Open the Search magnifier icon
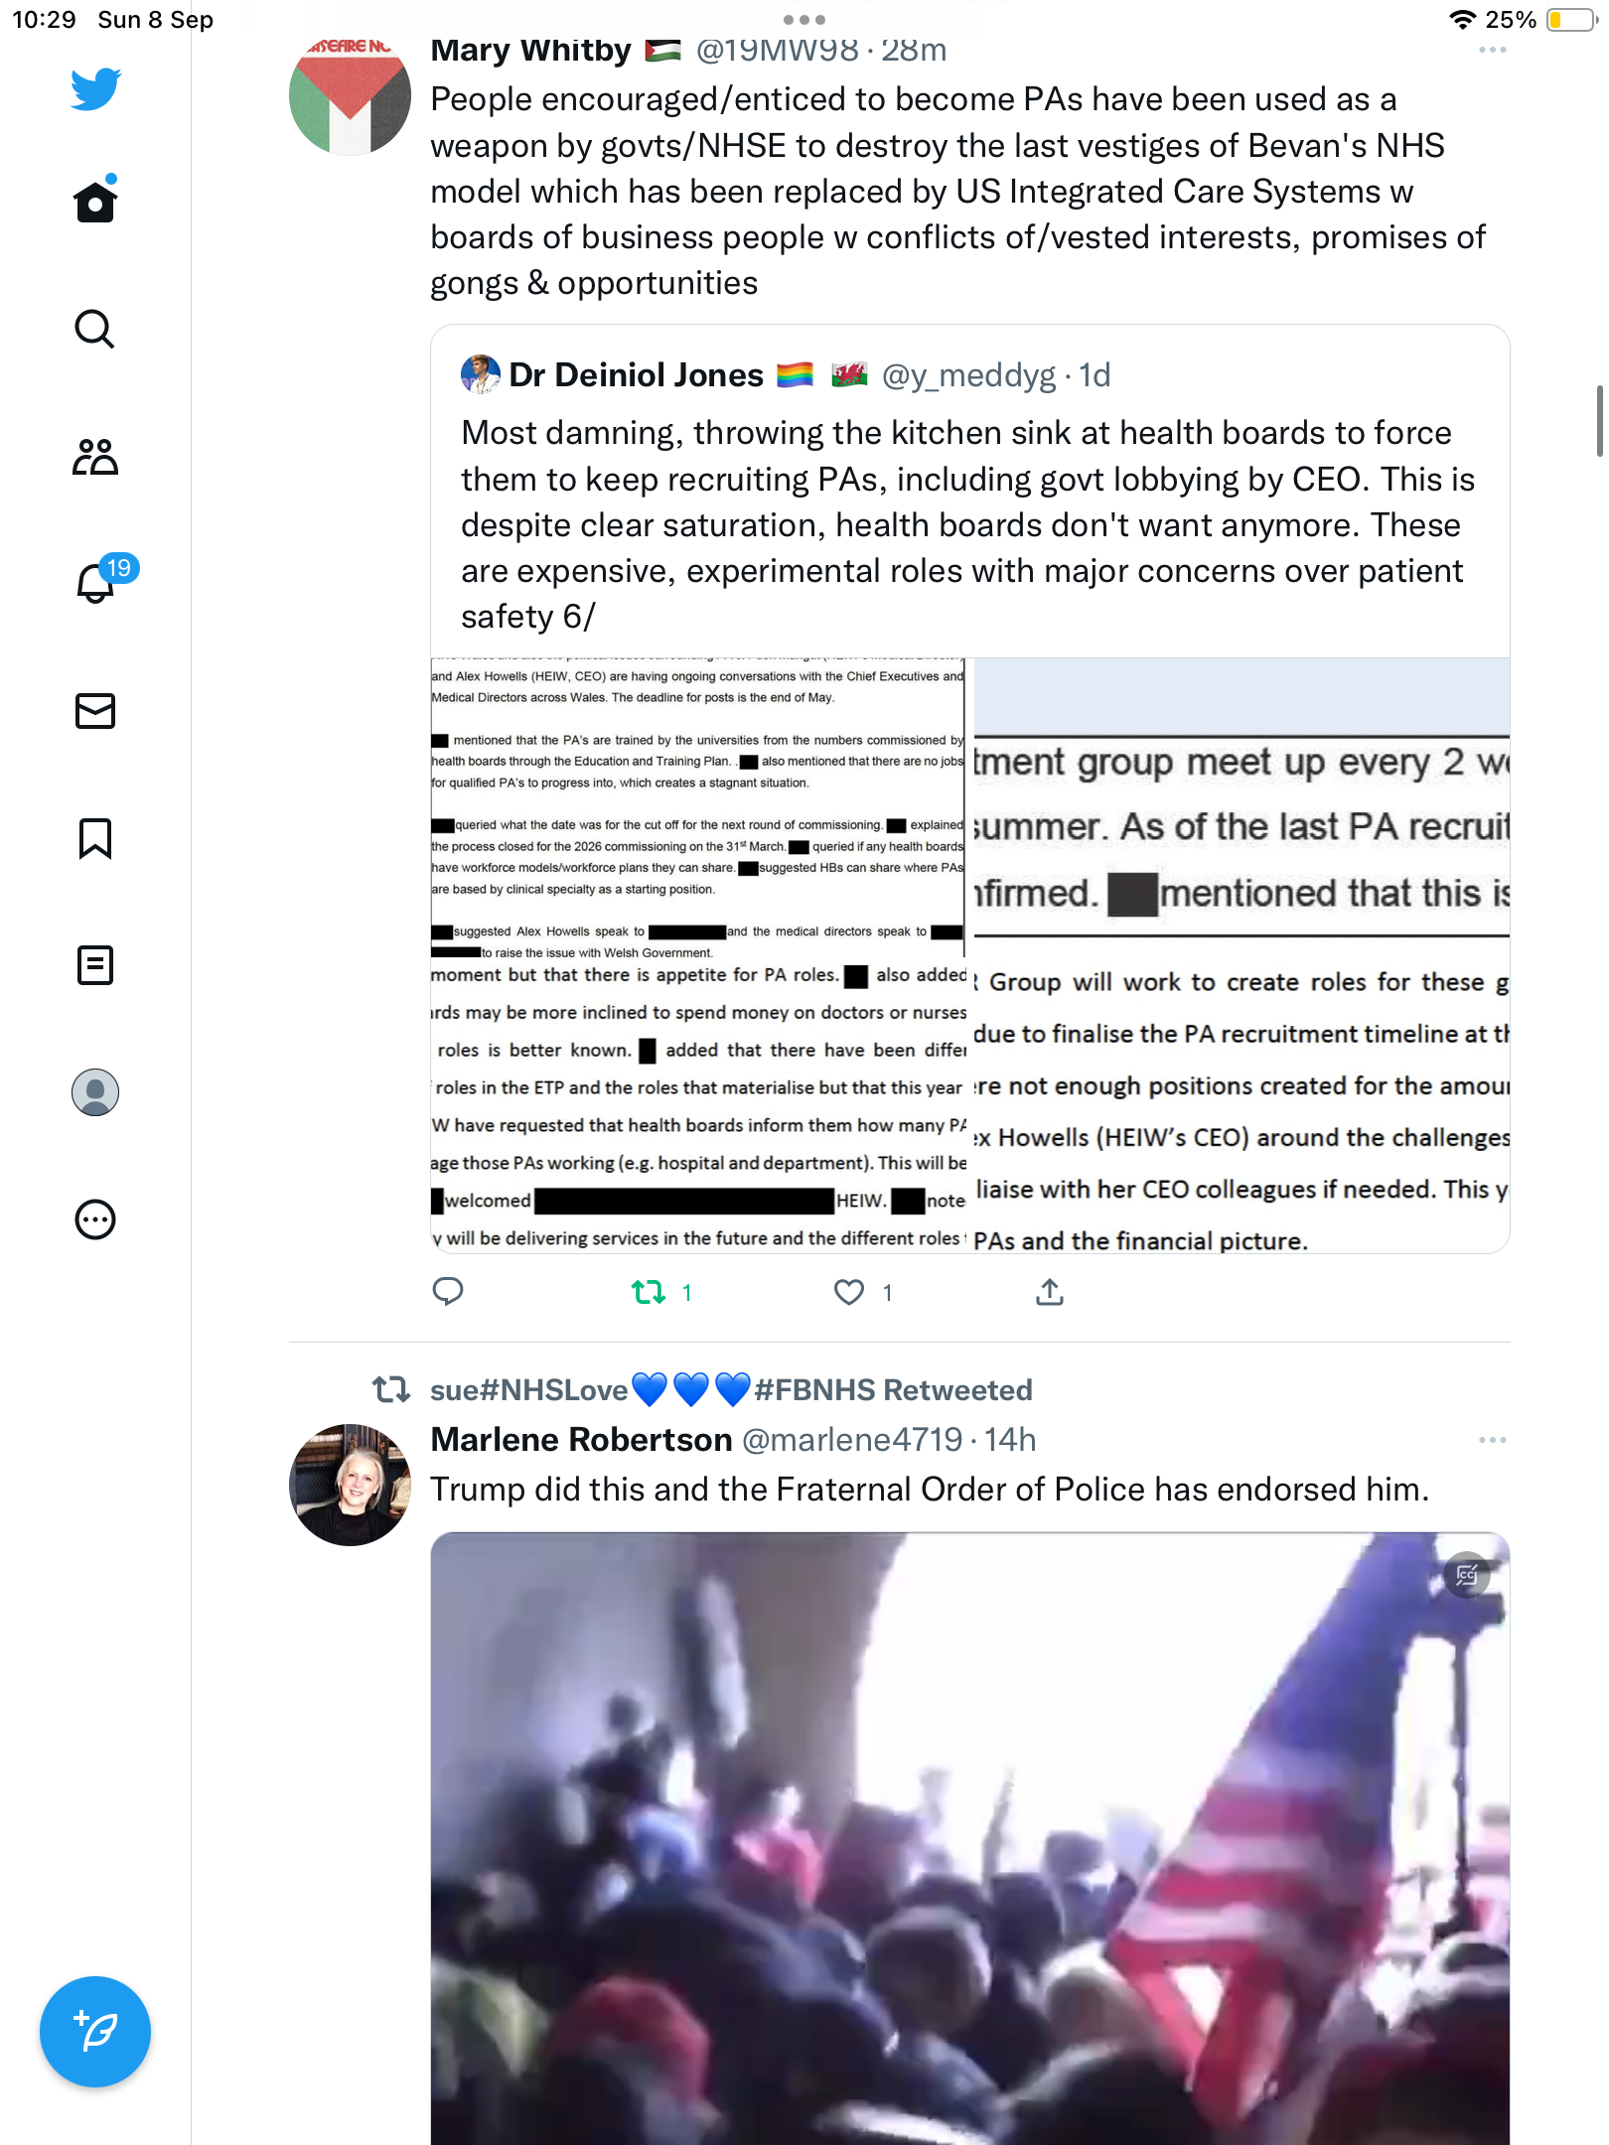The image size is (1609, 2145). pyautogui.click(x=95, y=329)
